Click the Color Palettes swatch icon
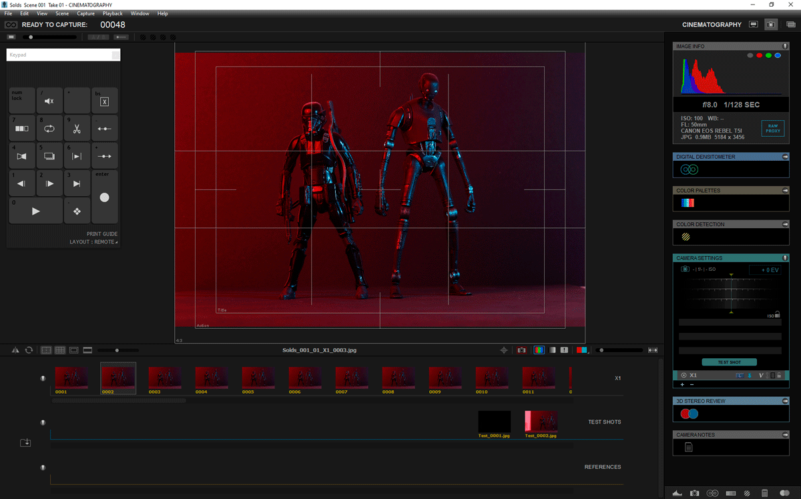 [688, 203]
